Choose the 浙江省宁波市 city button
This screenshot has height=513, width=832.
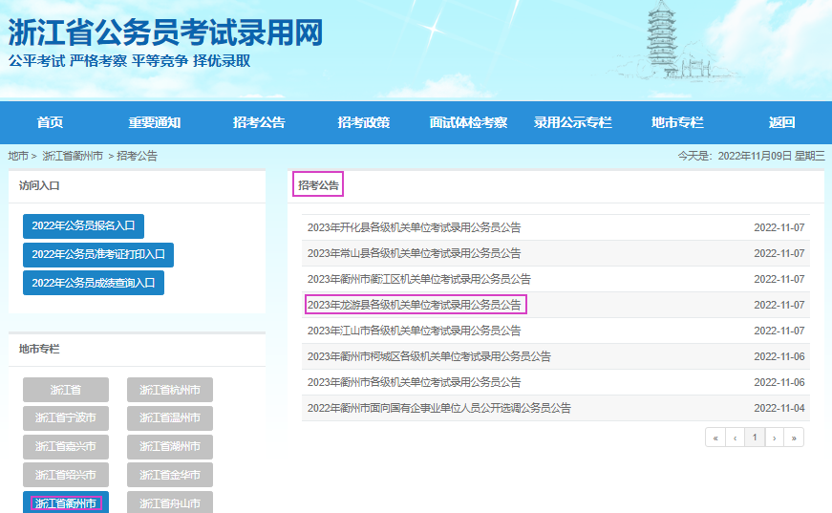coord(66,418)
